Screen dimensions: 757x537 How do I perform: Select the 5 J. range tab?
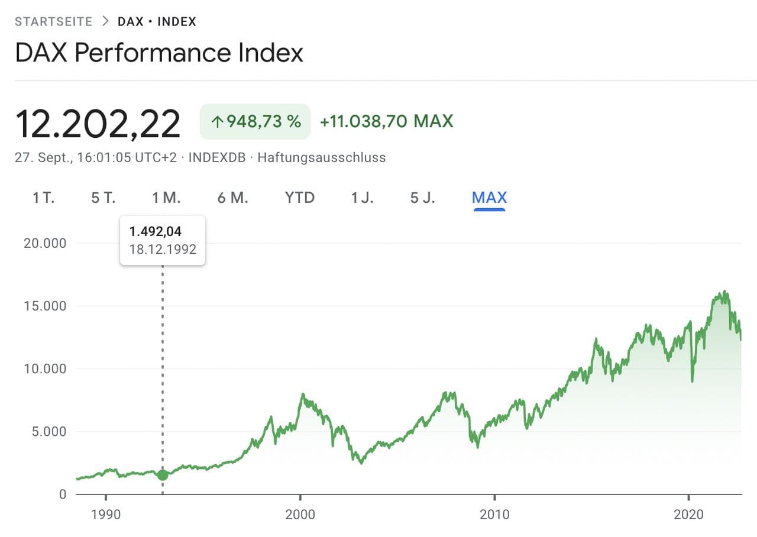tap(423, 198)
